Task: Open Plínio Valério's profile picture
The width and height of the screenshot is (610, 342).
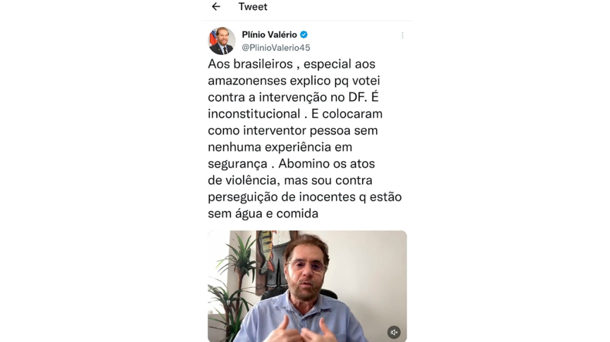Action: pos(222,41)
